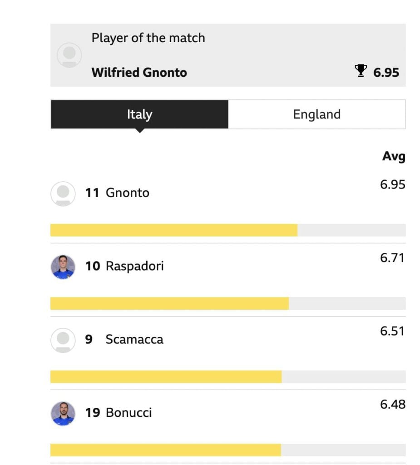Click Scamacca's yellow rating bar
This screenshot has height=465, width=420.
(166, 376)
